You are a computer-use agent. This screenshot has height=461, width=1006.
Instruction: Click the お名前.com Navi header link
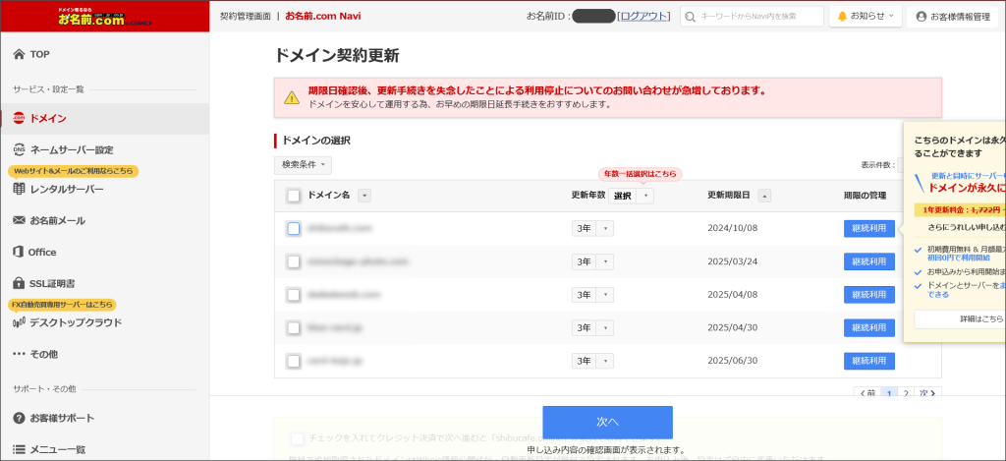(322, 16)
